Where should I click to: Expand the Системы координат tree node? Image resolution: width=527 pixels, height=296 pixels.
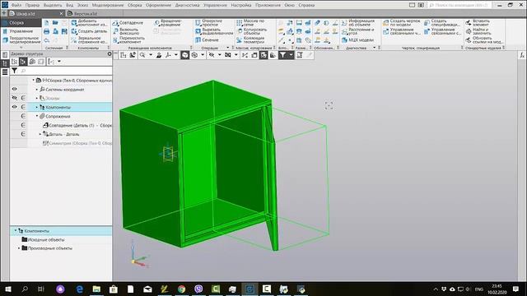(37, 90)
